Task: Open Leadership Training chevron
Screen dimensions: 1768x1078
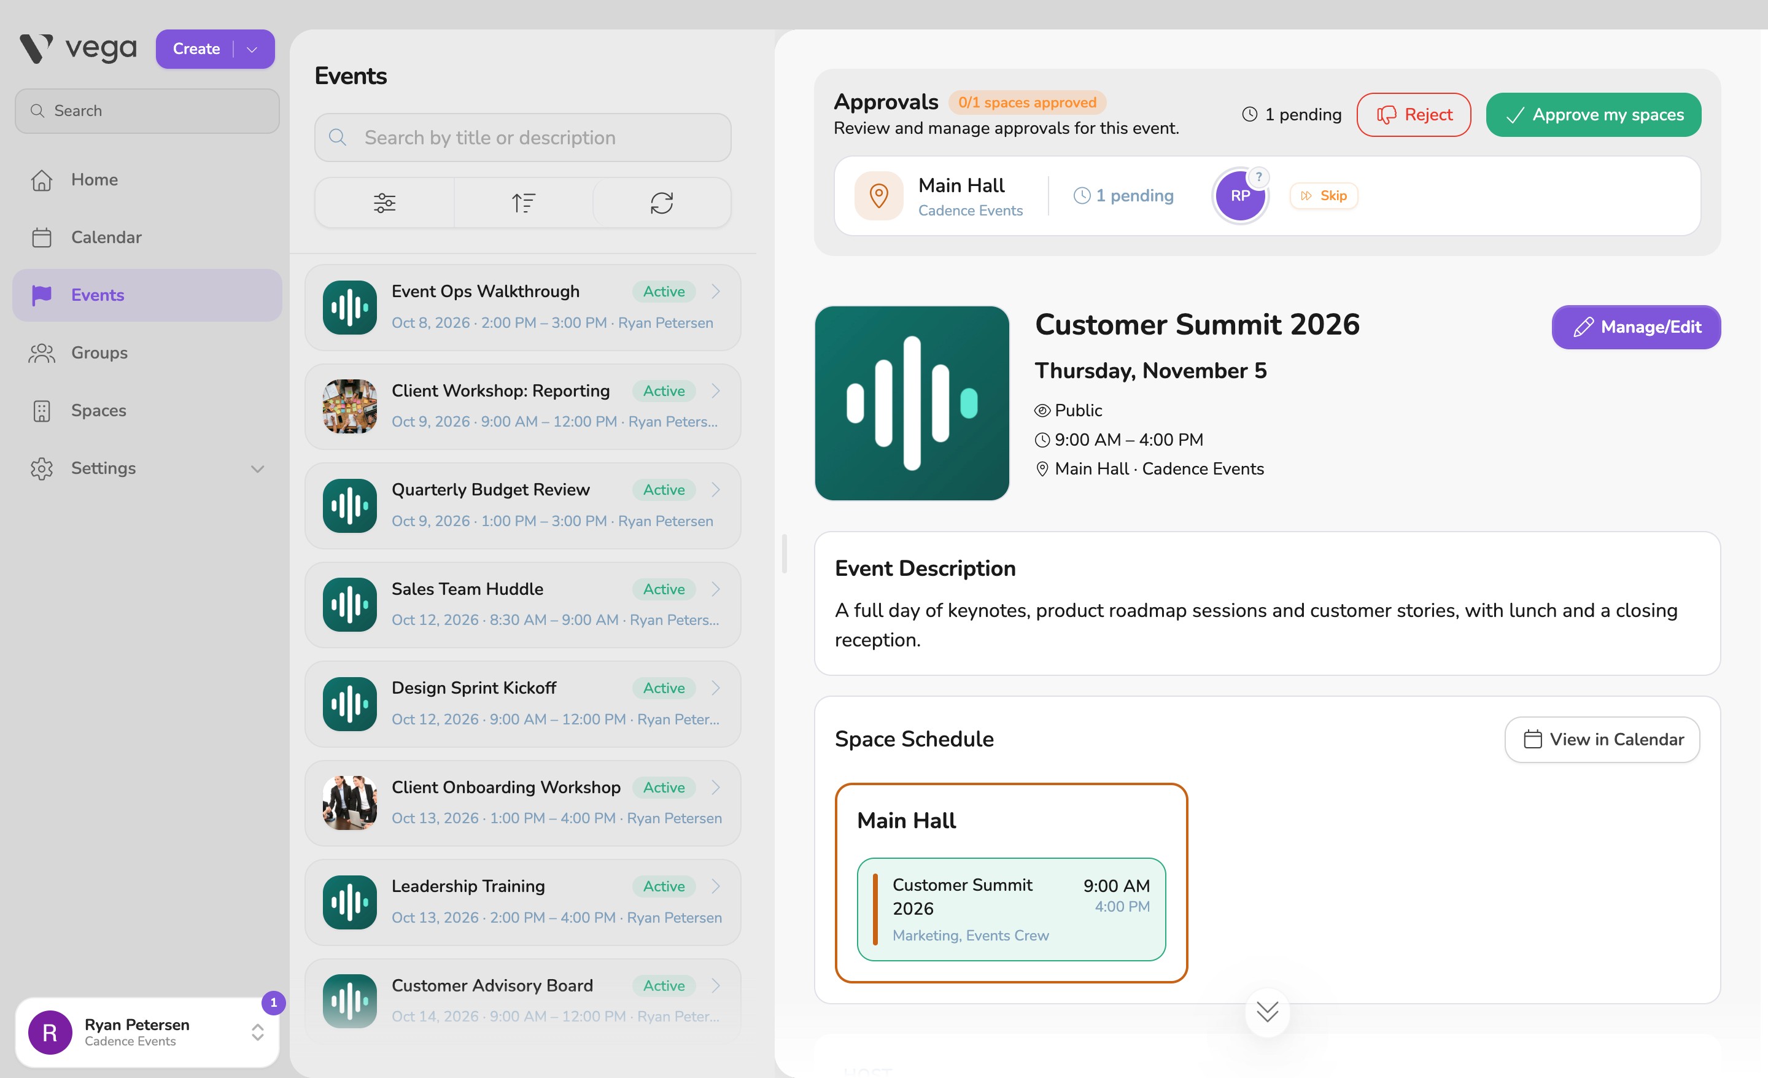Action: tap(715, 886)
